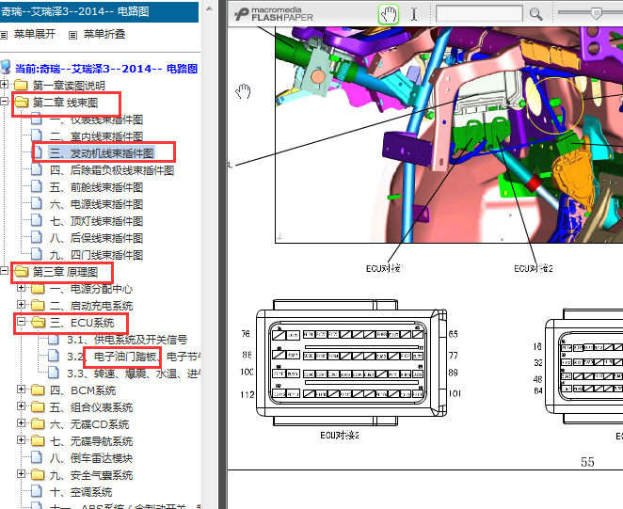Click the FlashPaper search input field
The image size is (623, 509).
click(x=479, y=14)
